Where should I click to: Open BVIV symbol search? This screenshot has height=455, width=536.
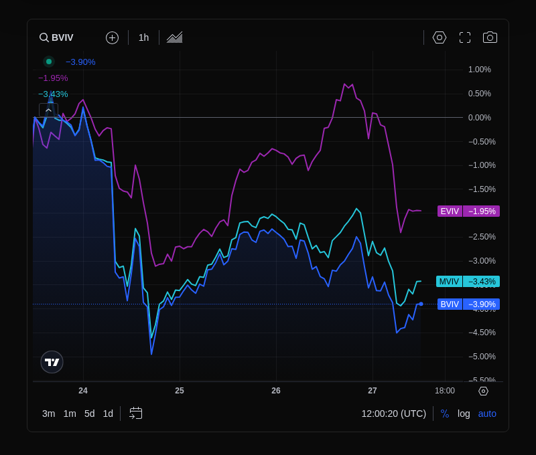[x=56, y=37]
